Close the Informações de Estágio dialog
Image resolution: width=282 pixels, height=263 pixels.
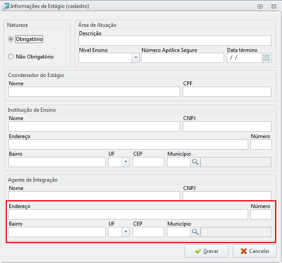point(274,6)
